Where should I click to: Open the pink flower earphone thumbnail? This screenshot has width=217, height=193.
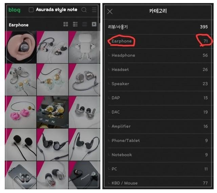click(21, 112)
